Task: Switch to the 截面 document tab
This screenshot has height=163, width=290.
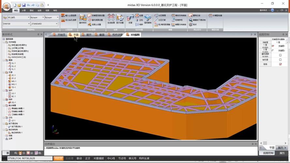Action: coord(100,35)
